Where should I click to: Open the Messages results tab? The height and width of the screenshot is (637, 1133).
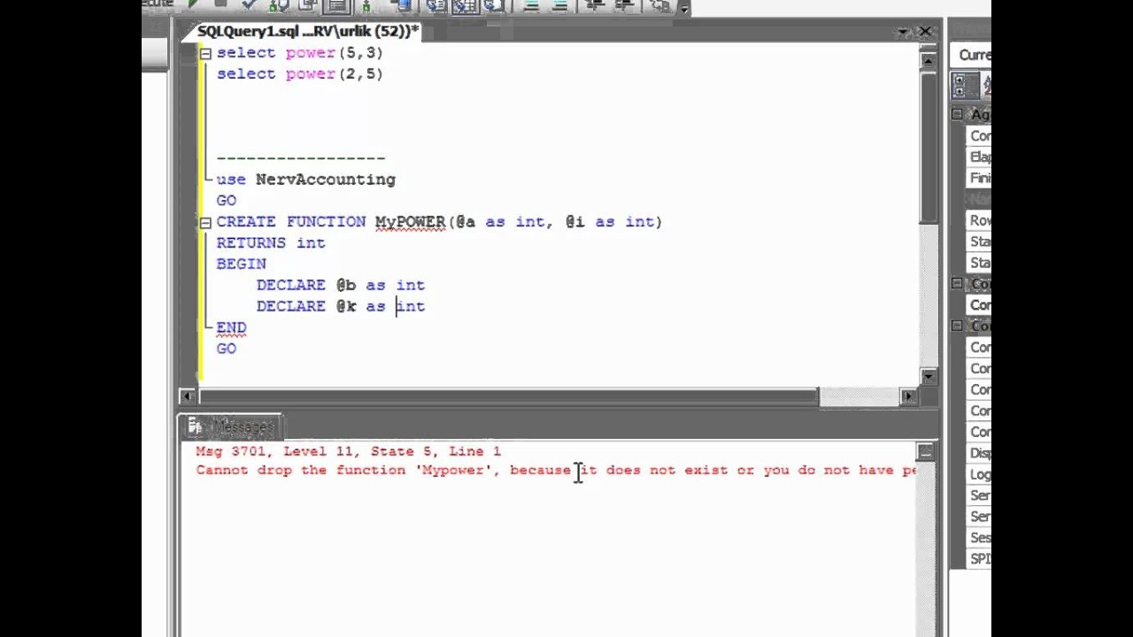point(232,426)
